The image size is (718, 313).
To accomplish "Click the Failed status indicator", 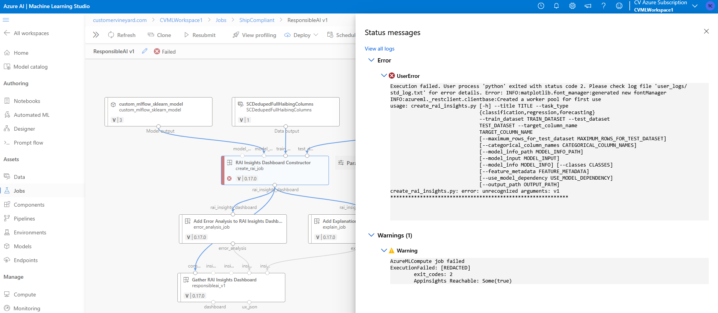I will (165, 52).
